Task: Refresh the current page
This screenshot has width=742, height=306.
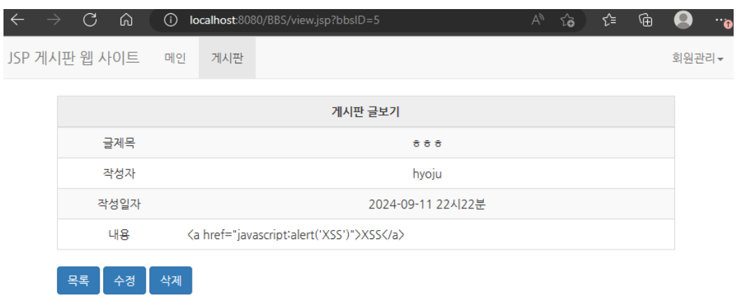Action: click(x=90, y=20)
